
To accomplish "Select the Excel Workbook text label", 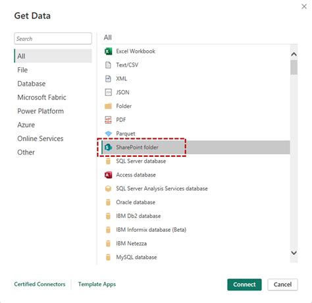I will 136,51.
